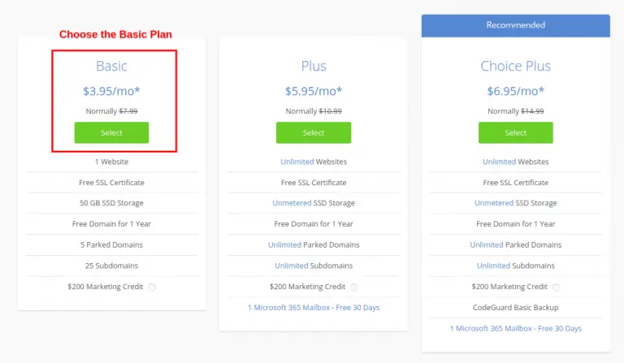Click Unmetered SSD Storage in Choice Plus
Screen dimensions: 624x363
click(x=516, y=203)
